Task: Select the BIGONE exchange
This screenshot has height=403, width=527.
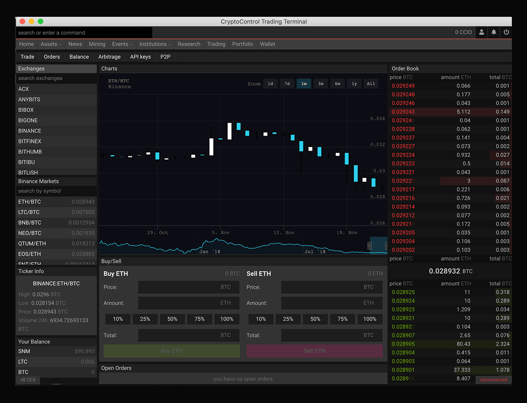Action: [x=56, y=120]
